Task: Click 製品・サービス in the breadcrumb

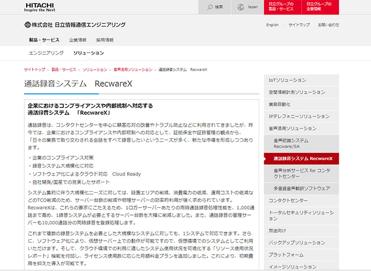Action: tap(64, 70)
